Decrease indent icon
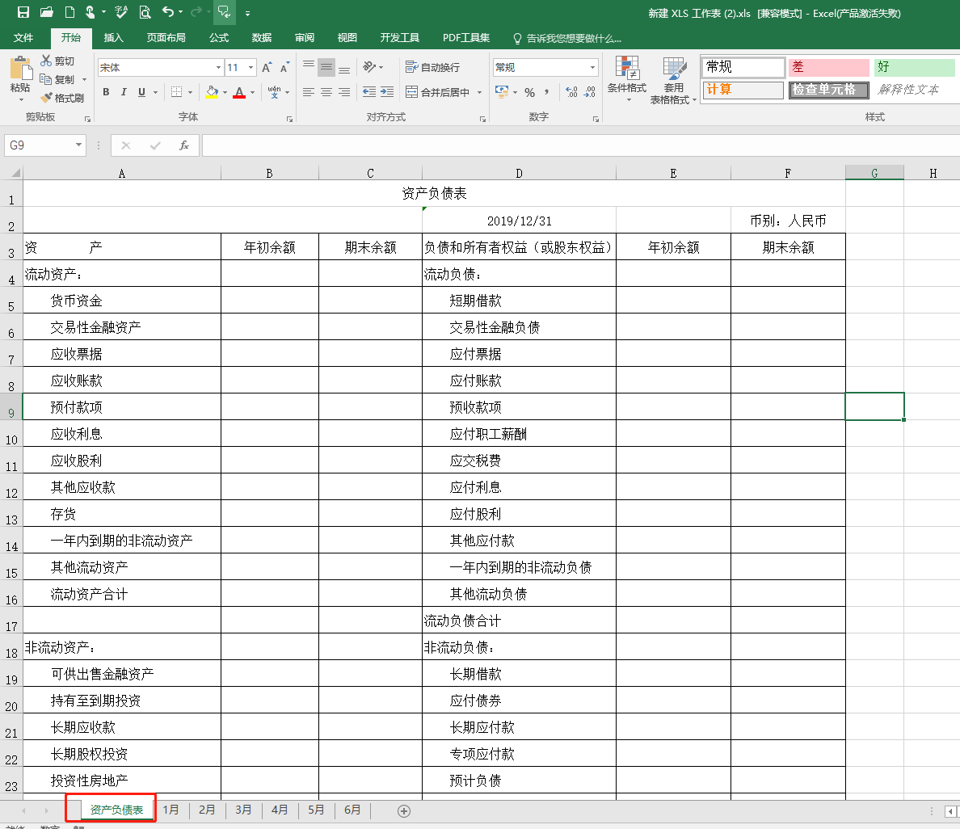 tap(369, 92)
